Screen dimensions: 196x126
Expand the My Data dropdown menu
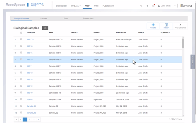pyautogui.click(x=76, y=6)
